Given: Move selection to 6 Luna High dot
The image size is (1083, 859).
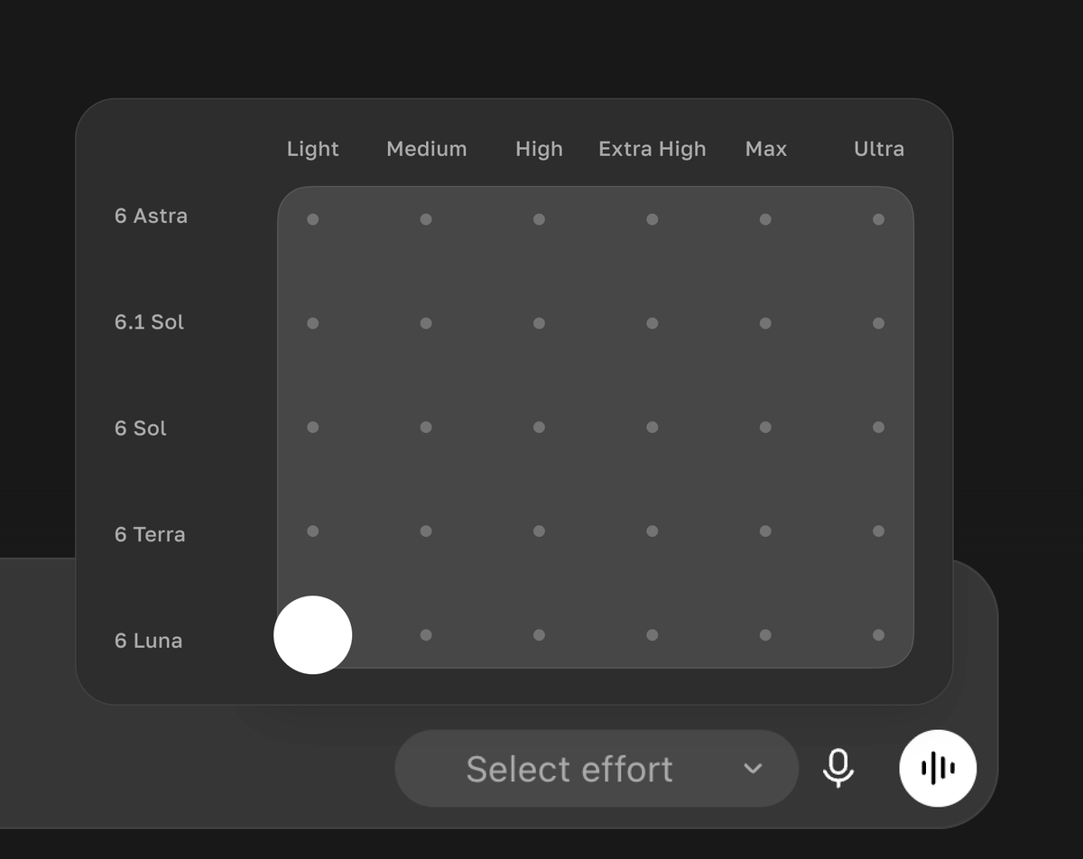Looking at the screenshot, I should (x=539, y=634).
